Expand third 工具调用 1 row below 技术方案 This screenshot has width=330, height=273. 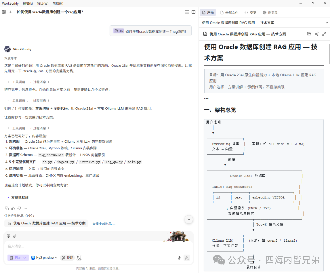tap(28, 128)
